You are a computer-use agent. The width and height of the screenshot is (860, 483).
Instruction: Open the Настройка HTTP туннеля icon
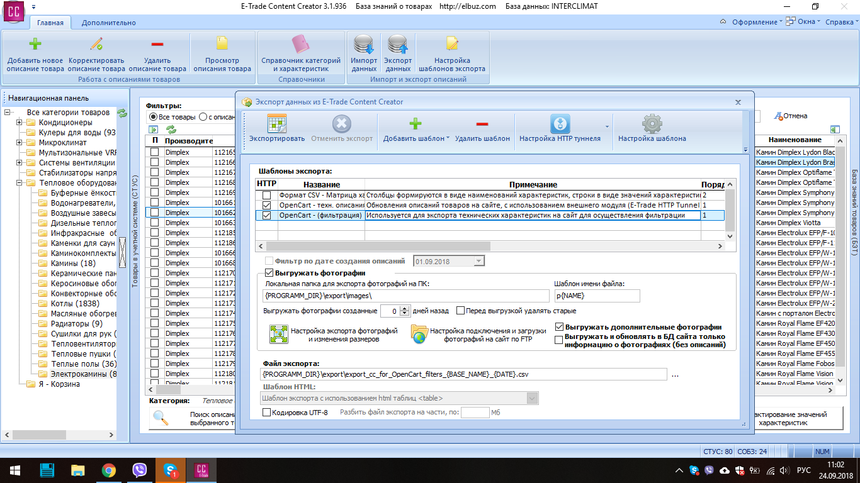coord(560,123)
